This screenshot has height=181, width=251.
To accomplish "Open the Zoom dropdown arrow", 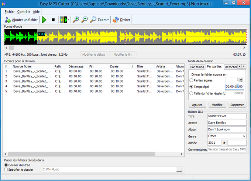I will (108, 20).
